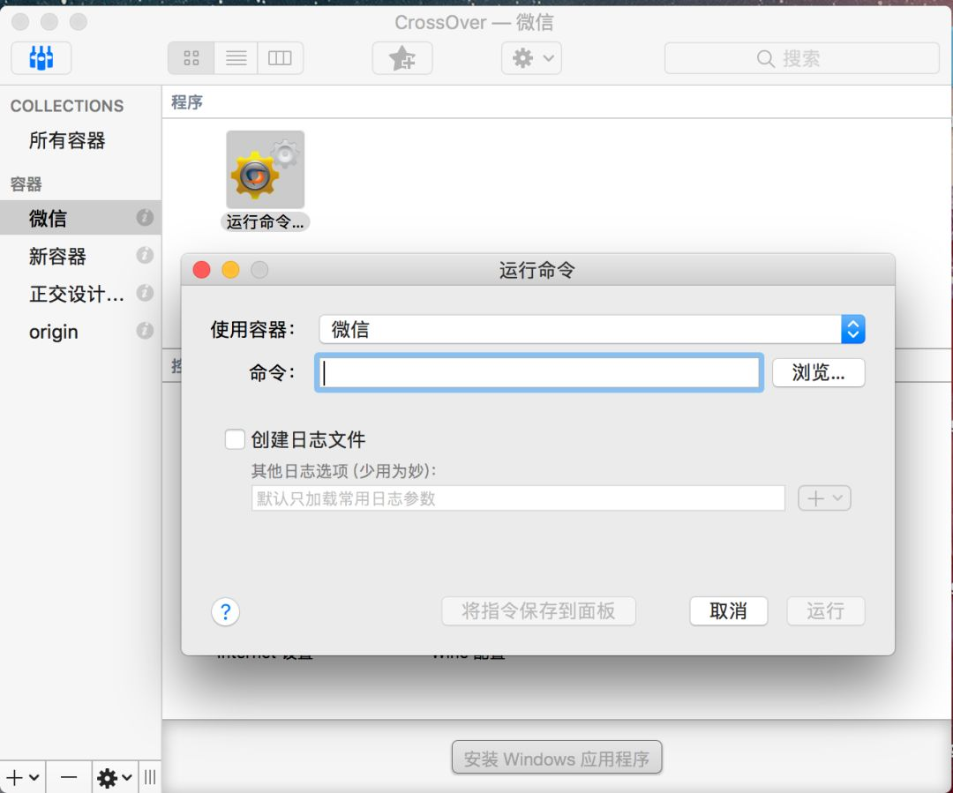Click the log options text field
Screen dimensions: 953x793
[518, 498]
